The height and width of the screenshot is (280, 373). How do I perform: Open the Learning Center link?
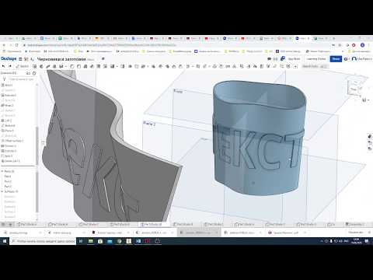(x=316, y=59)
